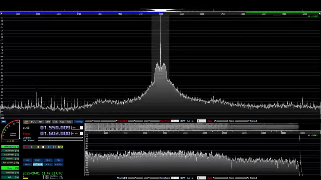Adjust the AF Zoom slider at bottom
This screenshot has width=321, height=180.
[x=221, y=178]
